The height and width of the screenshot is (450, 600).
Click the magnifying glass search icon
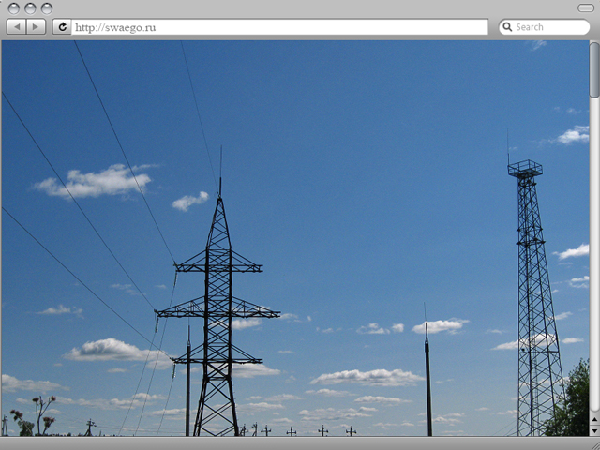[x=507, y=27]
